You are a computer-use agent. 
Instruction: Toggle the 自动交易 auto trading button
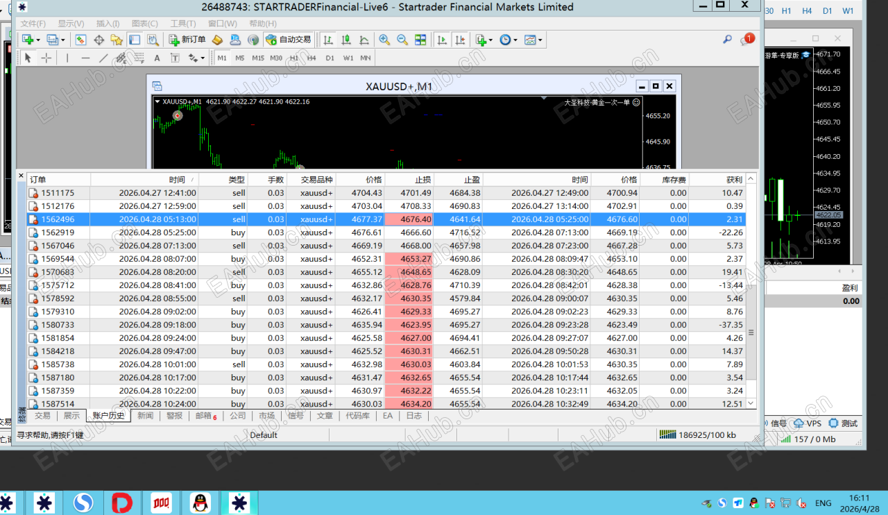288,40
